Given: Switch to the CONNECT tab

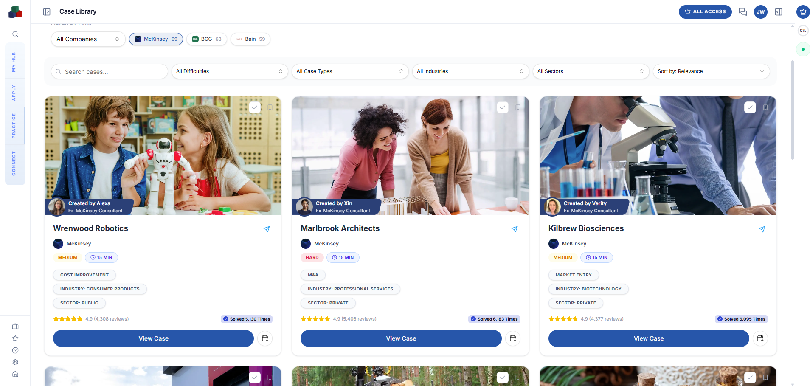Looking at the screenshot, I should point(14,163).
